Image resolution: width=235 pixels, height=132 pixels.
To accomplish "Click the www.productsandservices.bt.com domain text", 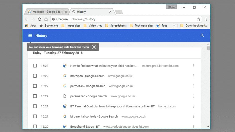I will (126, 126).
